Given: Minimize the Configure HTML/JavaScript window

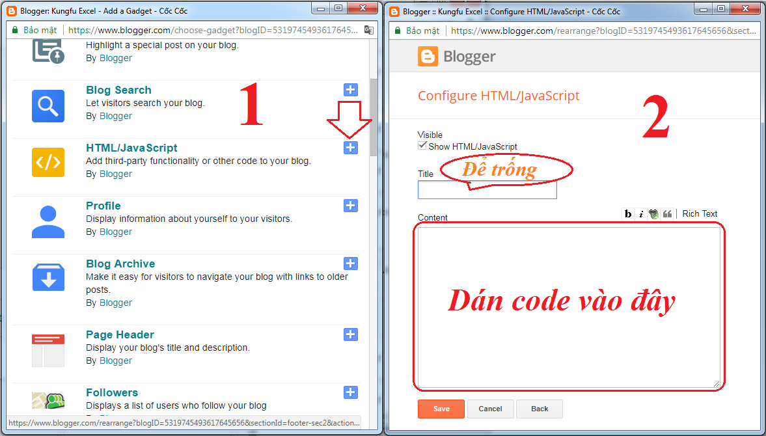Looking at the screenshot, I should tap(704, 9).
